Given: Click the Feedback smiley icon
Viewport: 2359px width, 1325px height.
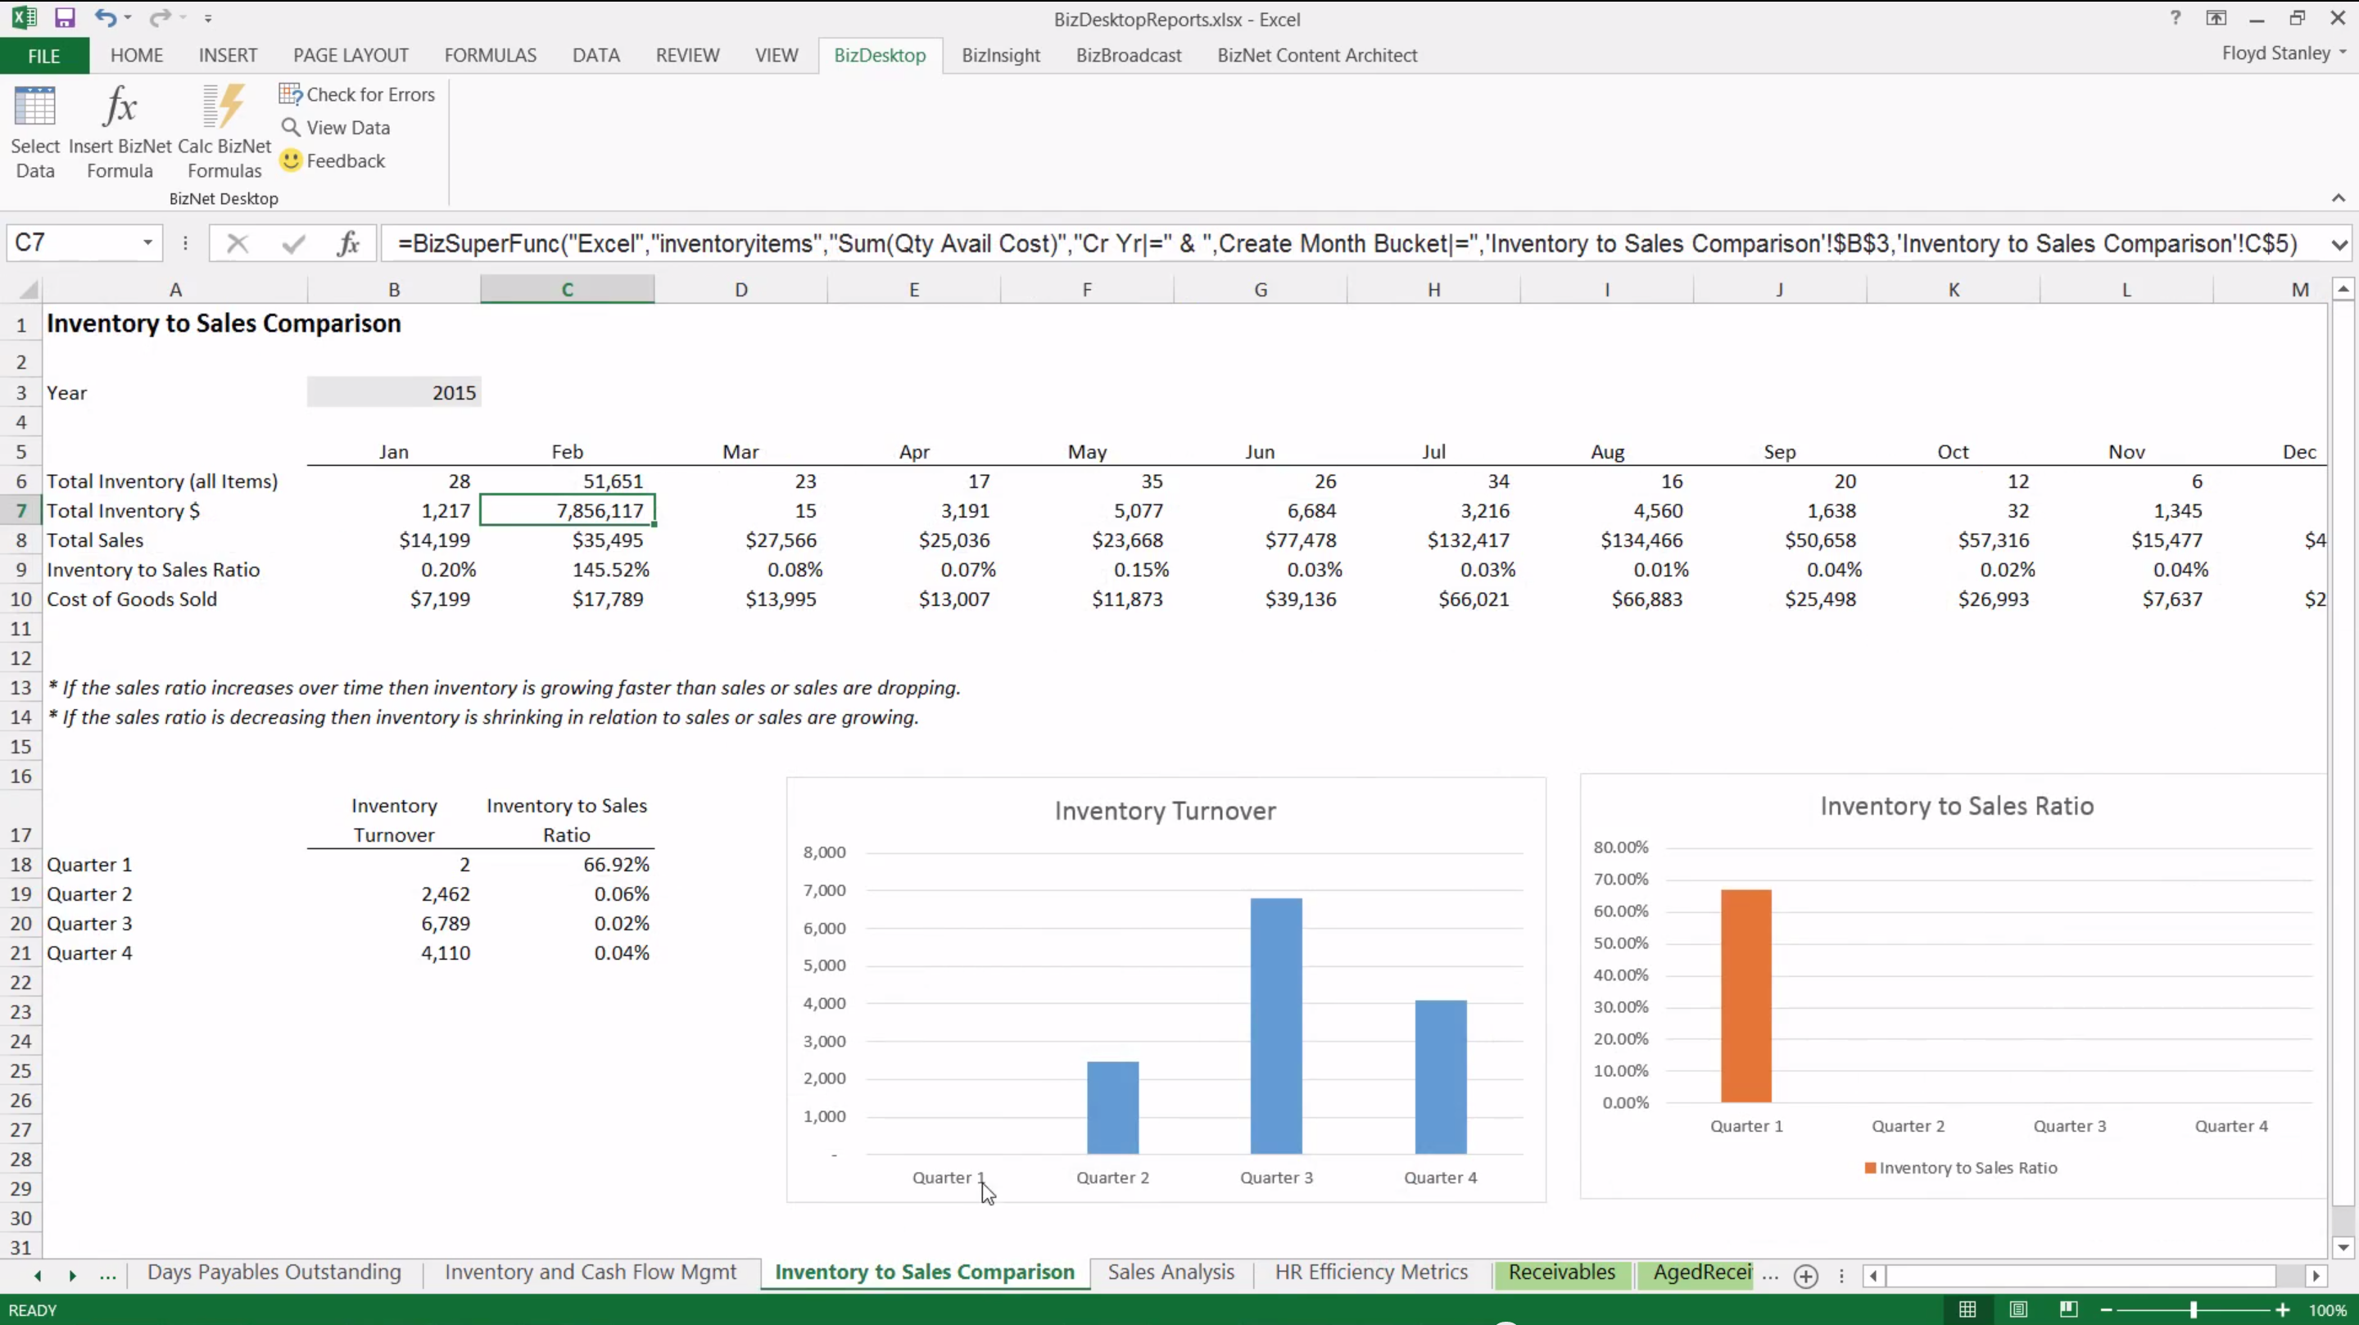Looking at the screenshot, I should 292,161.
